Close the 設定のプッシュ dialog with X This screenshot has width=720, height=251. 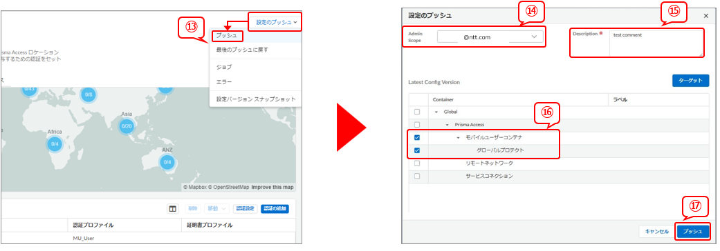click(706, 16)
